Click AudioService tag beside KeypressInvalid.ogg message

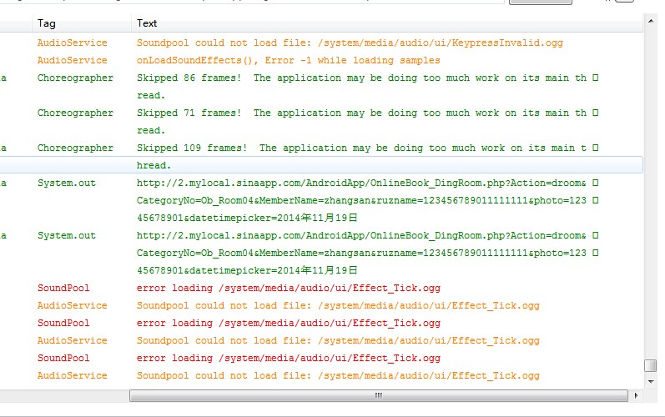click(x=72, y=43)
